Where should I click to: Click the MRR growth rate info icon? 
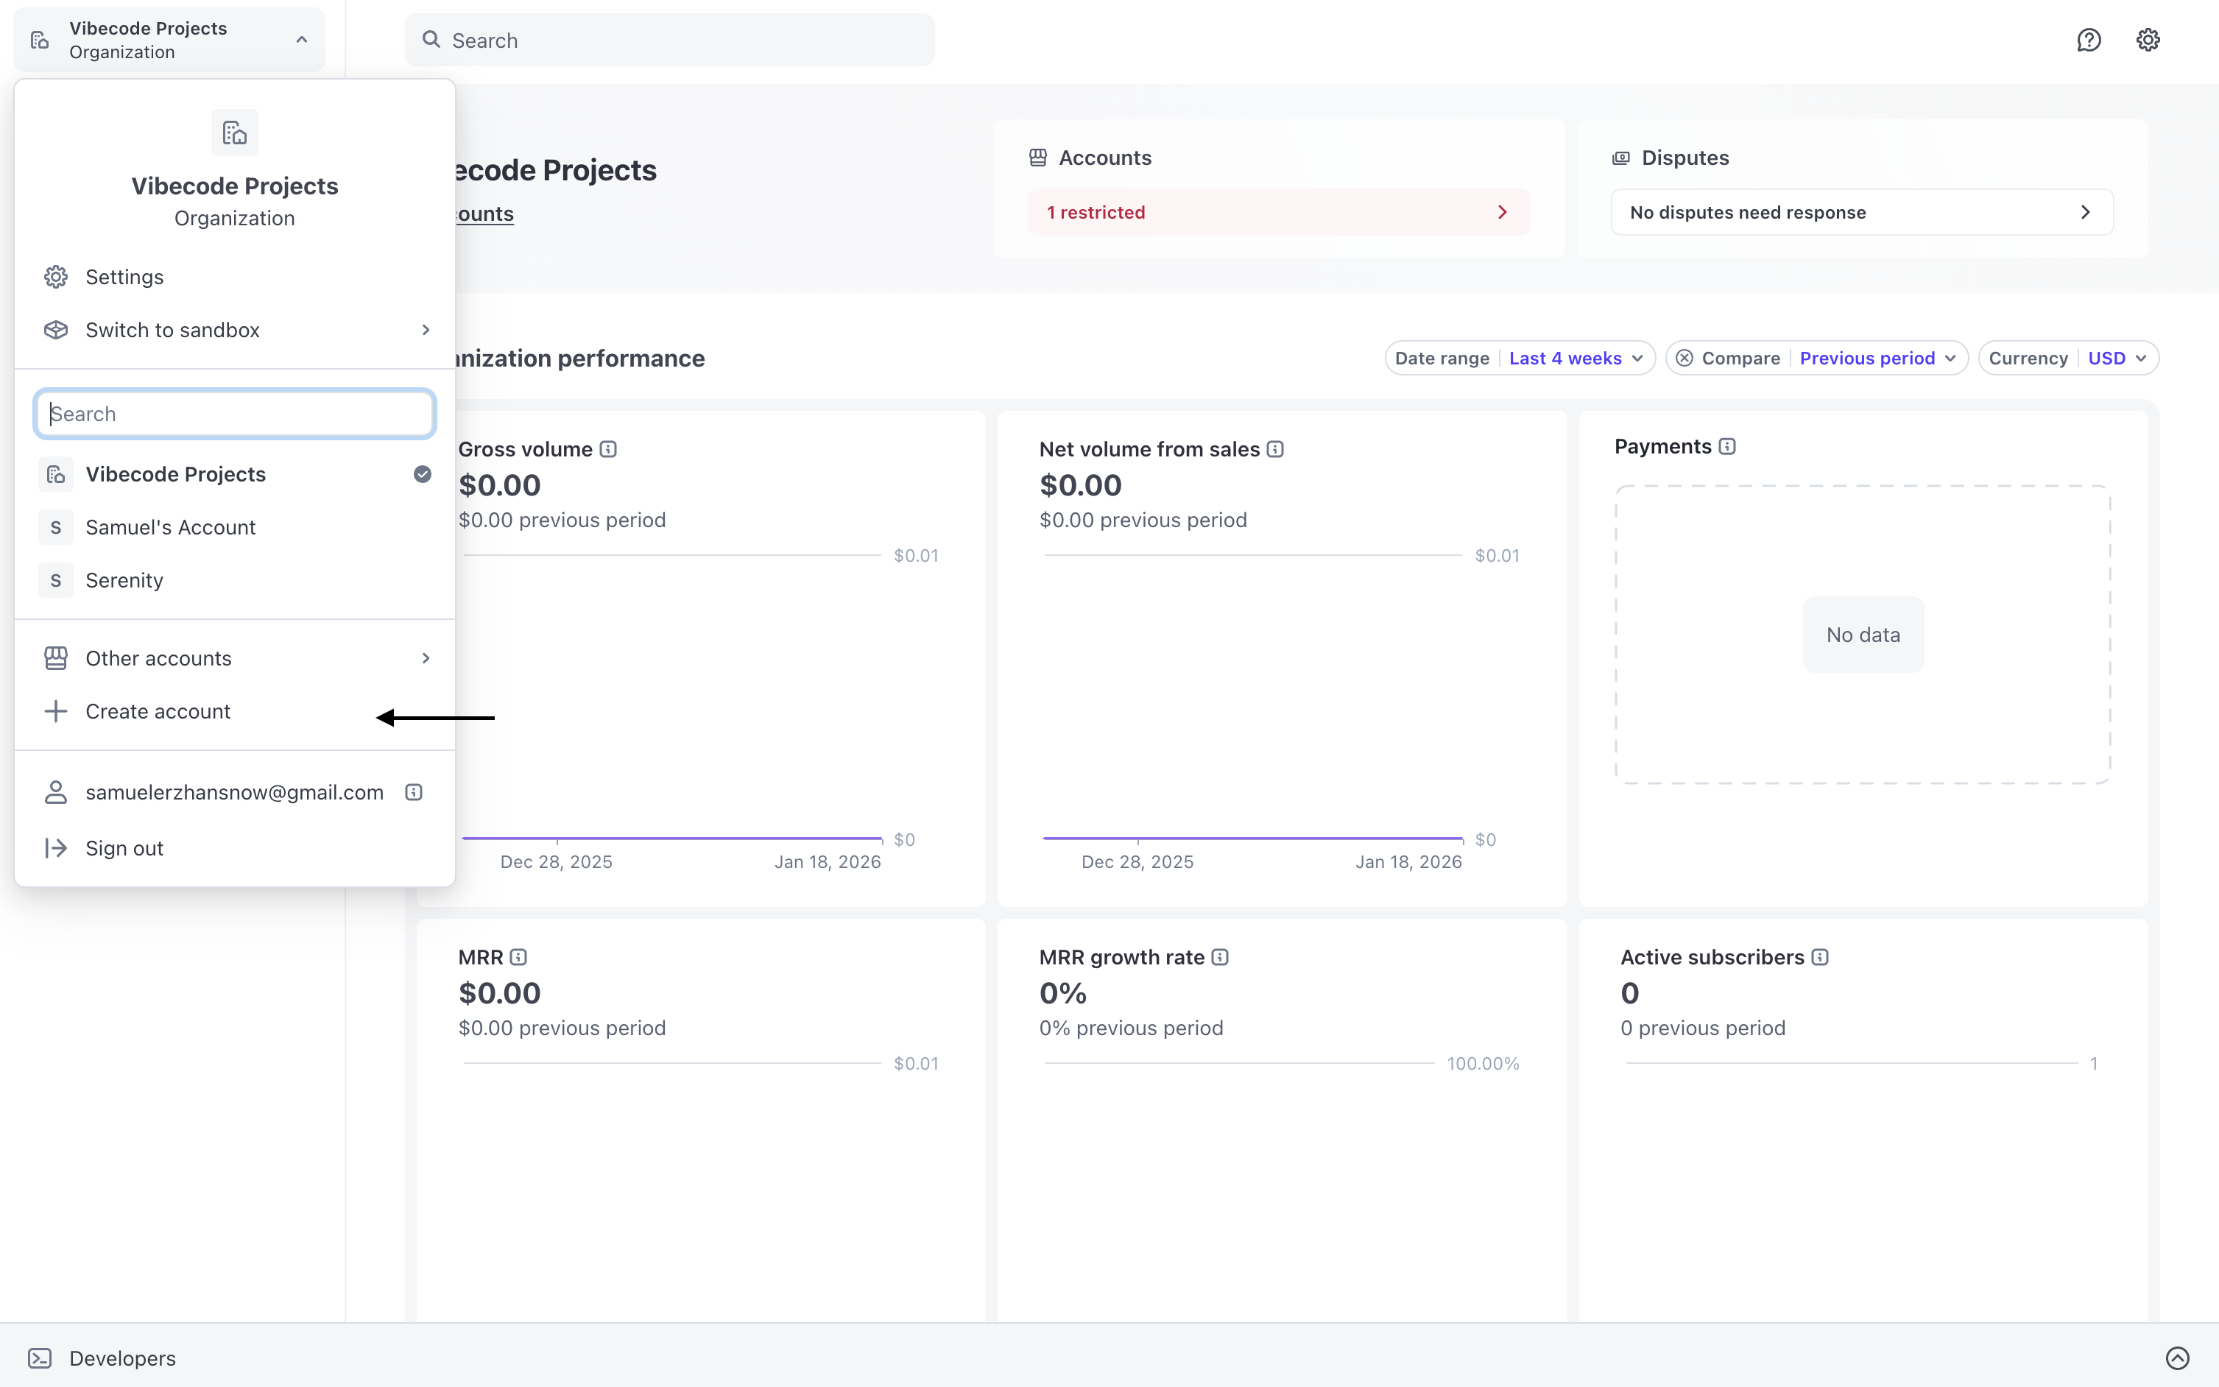pyautogui.click(x=1220, y=958)
